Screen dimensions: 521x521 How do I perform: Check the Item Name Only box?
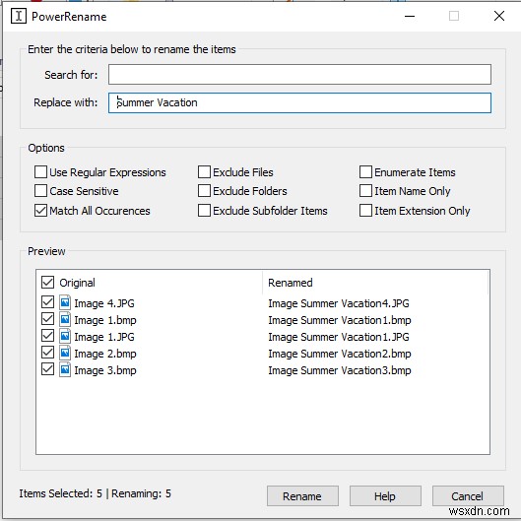pos(365,191)
